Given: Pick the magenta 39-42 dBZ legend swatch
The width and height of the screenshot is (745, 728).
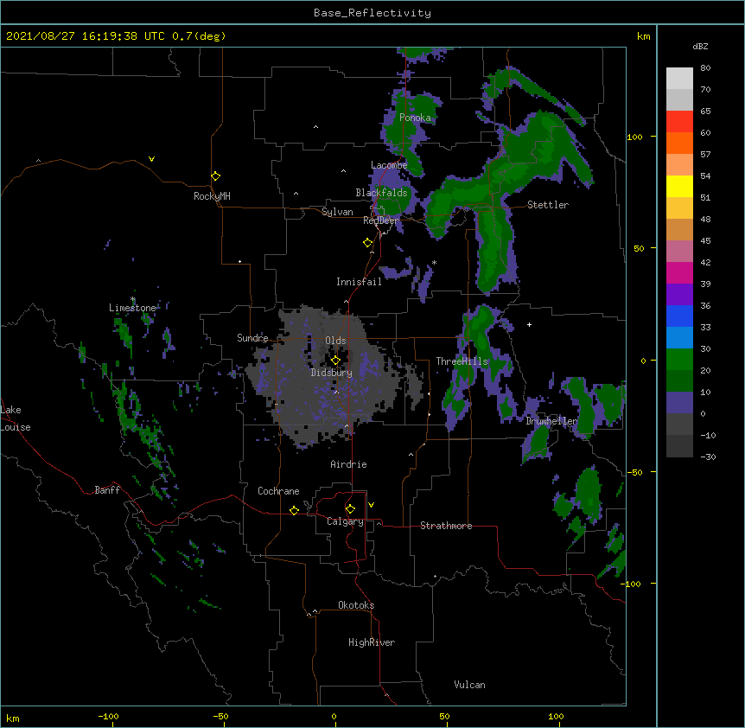Looking at the screenshot, I should 679,272.
